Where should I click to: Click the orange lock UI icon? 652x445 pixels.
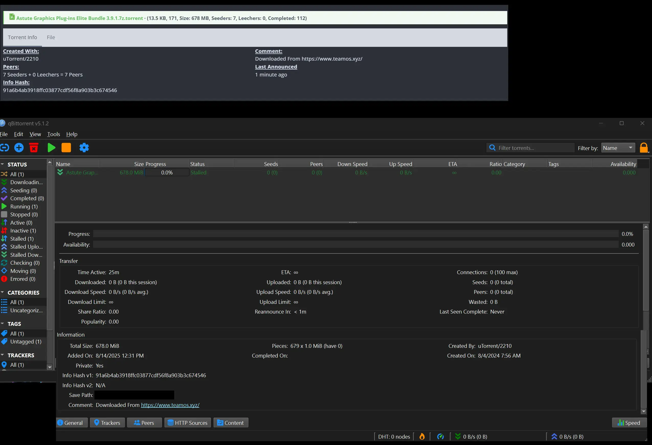coord(644,148)
